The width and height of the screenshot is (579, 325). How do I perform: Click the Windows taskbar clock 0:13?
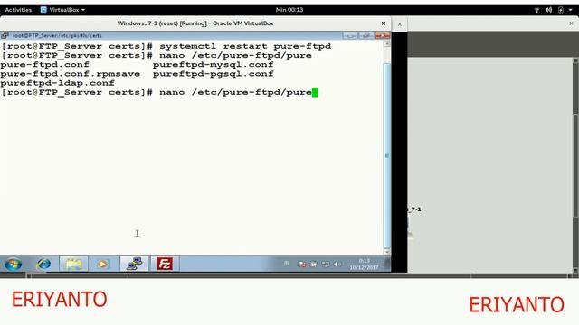(x=364, y=264)
